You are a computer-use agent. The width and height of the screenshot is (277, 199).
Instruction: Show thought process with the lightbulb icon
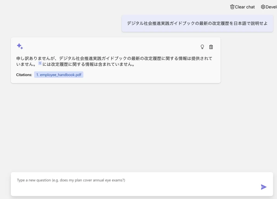click(202, 47)
